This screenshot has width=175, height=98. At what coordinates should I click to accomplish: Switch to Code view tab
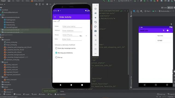pyautogui.click(x=164, y=8)
